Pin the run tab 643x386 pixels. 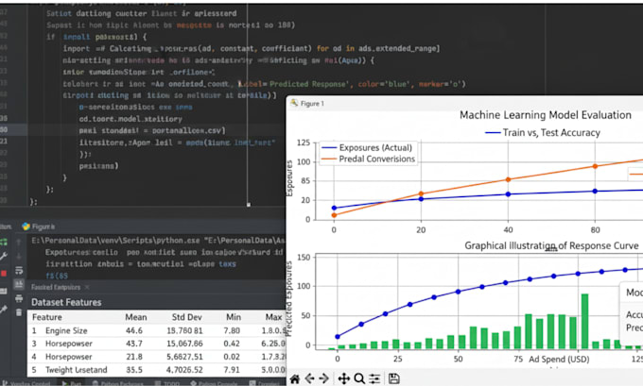(x=4, y=310)
